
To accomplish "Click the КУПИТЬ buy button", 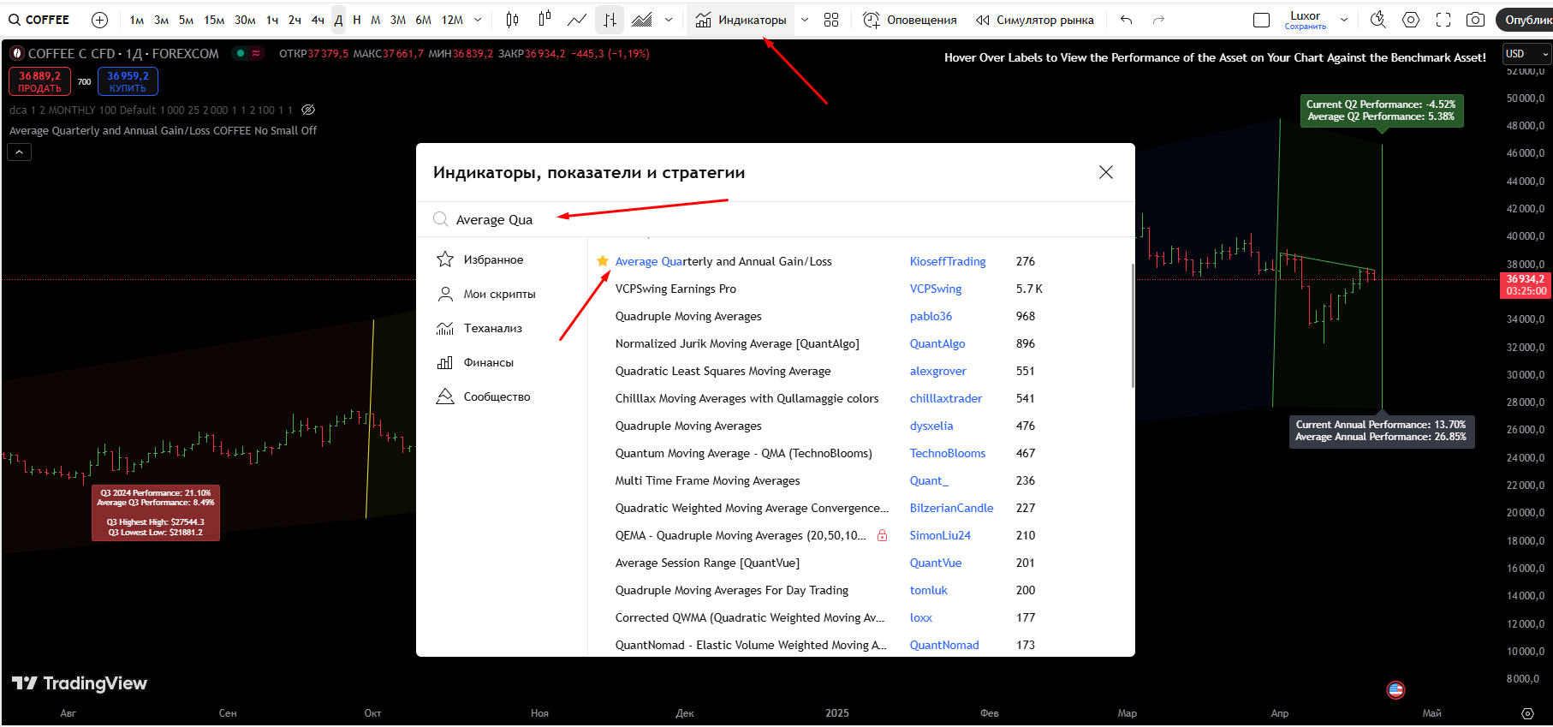I will click(x=128, y=81).
